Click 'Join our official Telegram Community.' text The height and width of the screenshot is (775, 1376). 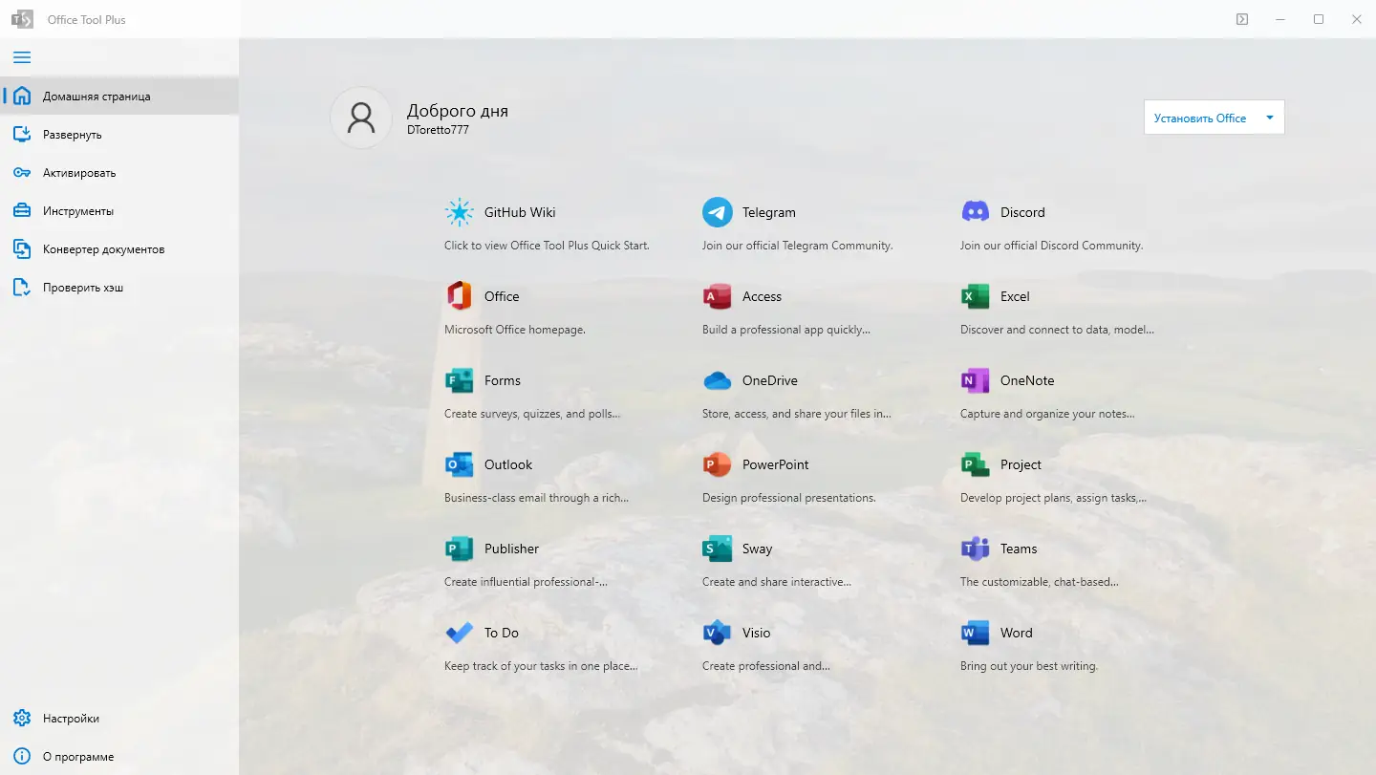(798, 246)
